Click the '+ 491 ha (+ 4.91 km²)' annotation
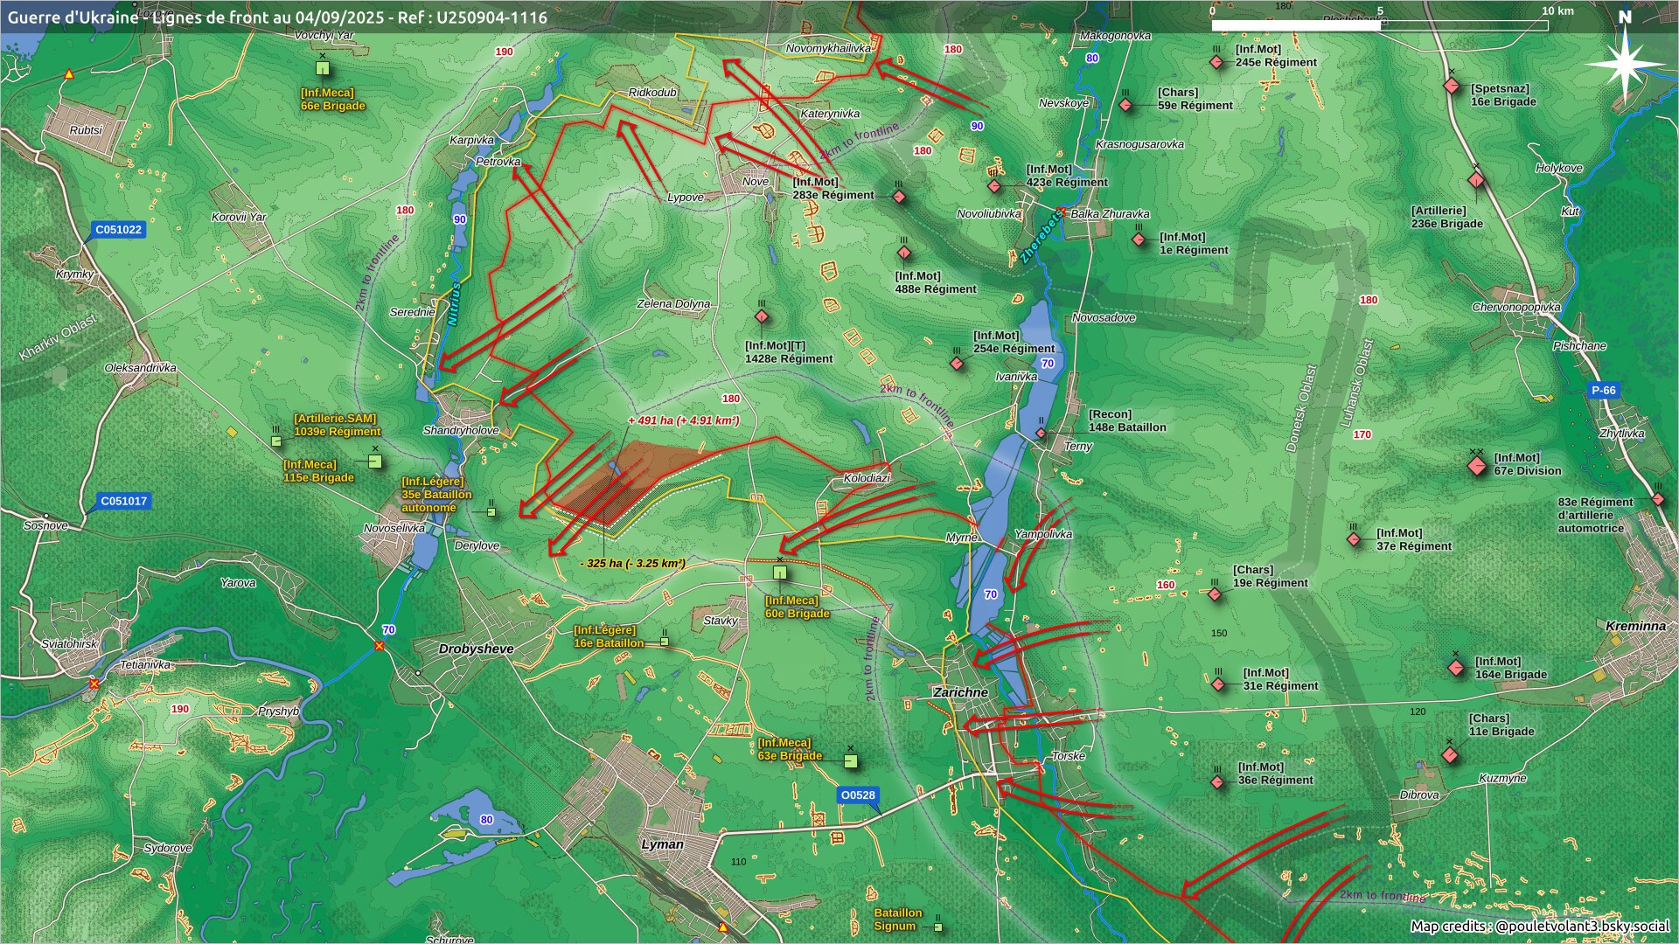Image resolution: width=1679 pixels, height=944 pixels. point(684,420)
